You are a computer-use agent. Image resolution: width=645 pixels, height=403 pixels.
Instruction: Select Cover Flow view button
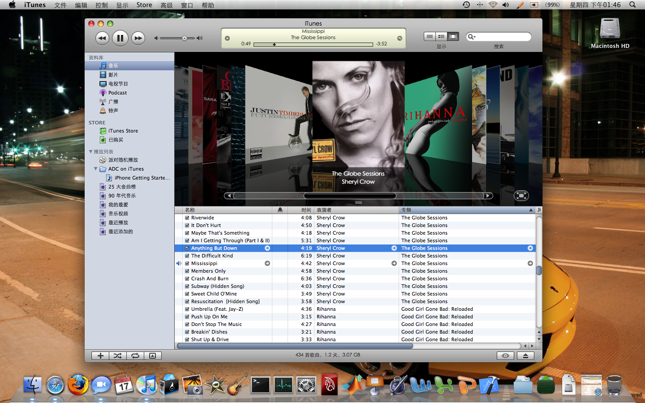(x=453, y=37)
